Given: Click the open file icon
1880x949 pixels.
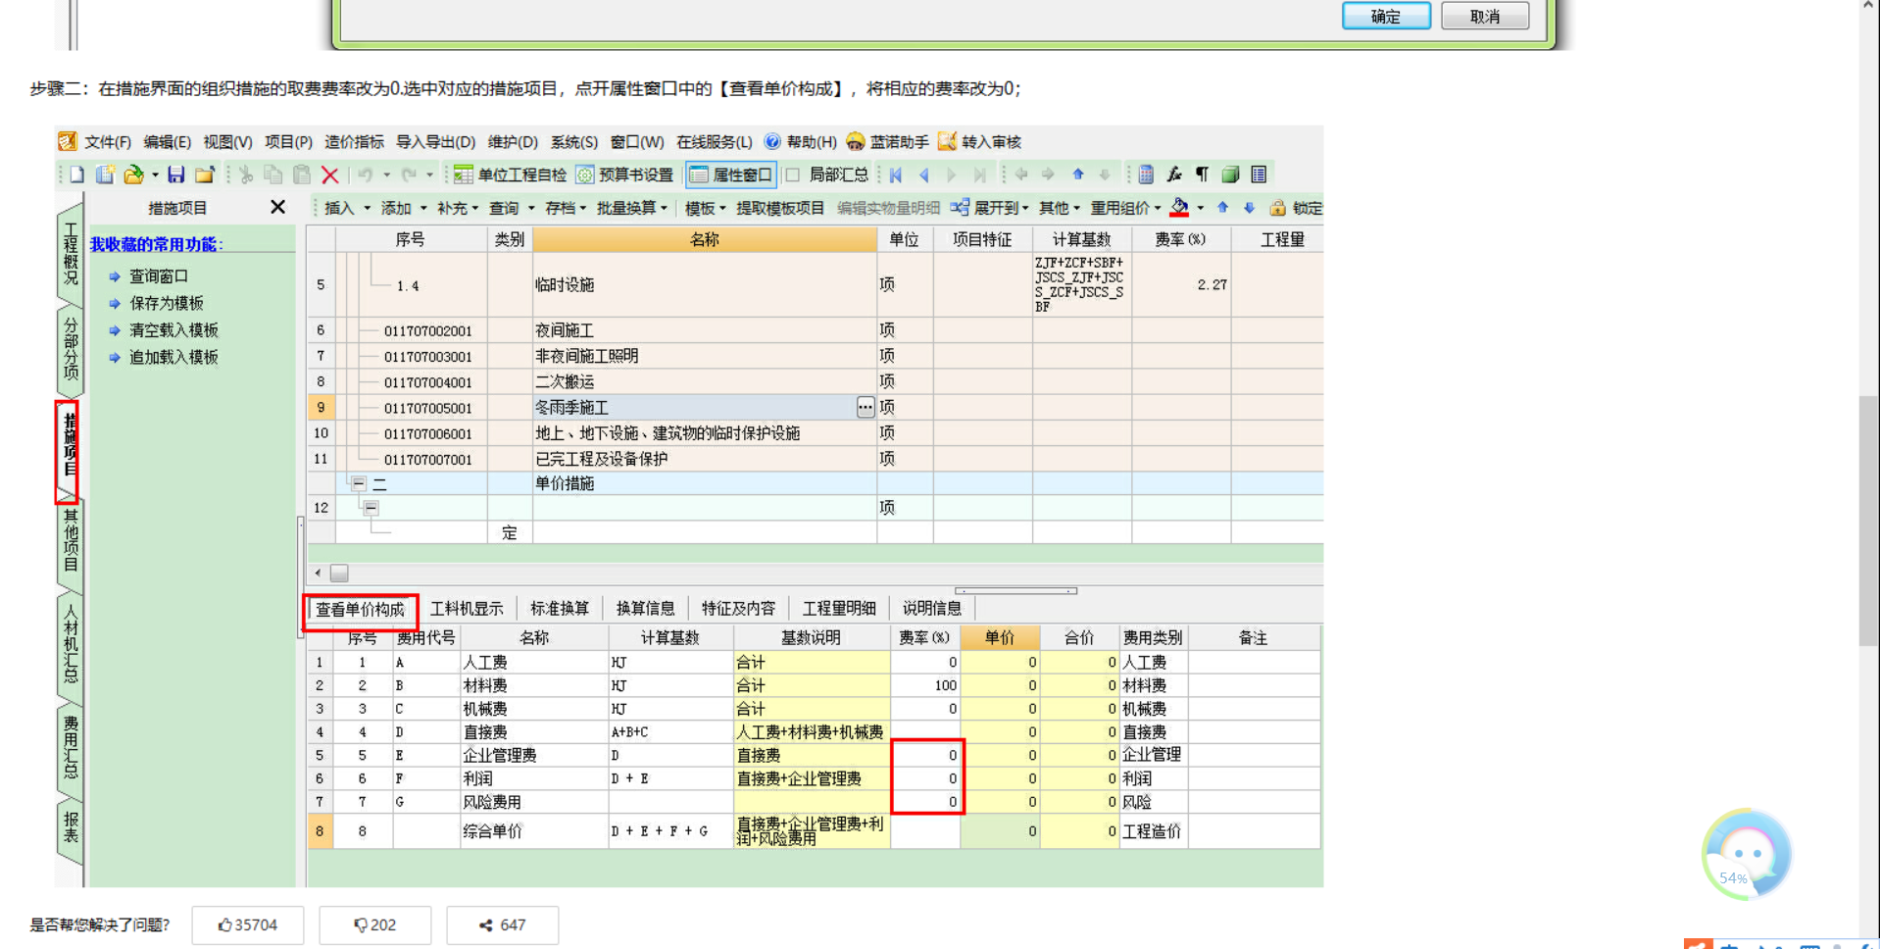Looking at the screenshot, I should [133, 175].
